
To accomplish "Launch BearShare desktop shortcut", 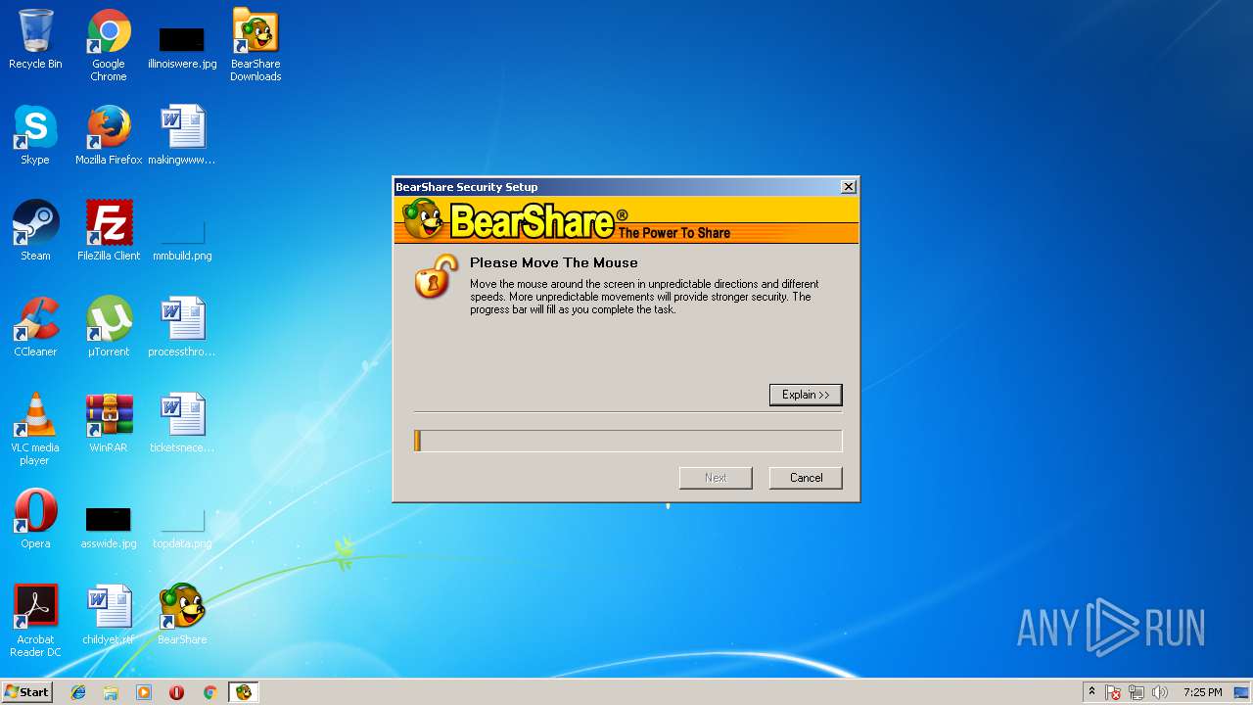I will click(182, 615).
